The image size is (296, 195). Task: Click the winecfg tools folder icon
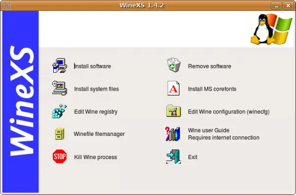point(174,111)
